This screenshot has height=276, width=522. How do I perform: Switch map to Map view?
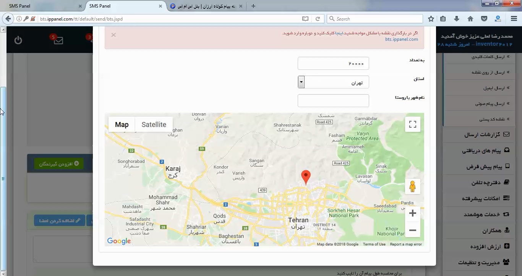coord(122,125)
